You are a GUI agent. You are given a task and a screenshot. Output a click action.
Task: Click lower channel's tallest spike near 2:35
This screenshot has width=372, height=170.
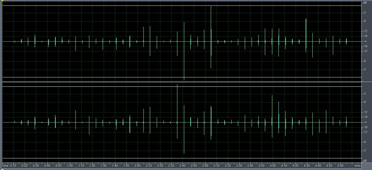click(x=177, y=111)
